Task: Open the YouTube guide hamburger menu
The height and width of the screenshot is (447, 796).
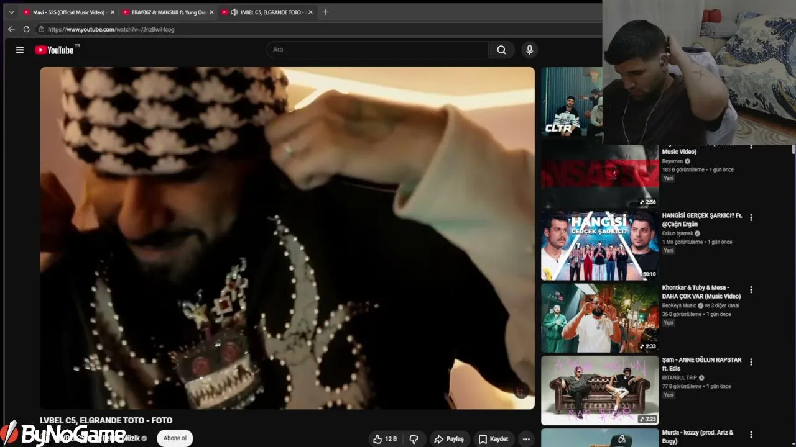Action: [x=20, y=50]
